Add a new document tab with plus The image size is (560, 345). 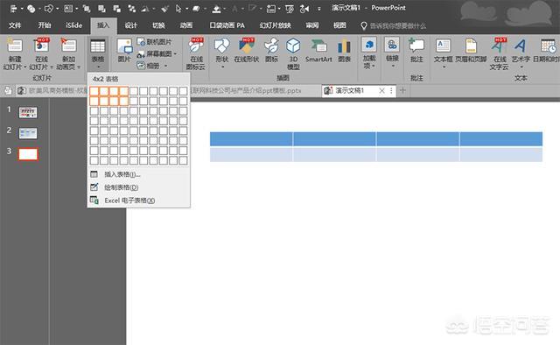point(402,91)
